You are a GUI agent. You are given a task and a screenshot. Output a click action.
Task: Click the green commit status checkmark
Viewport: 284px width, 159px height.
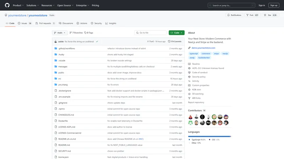click(x=97, y=41)
